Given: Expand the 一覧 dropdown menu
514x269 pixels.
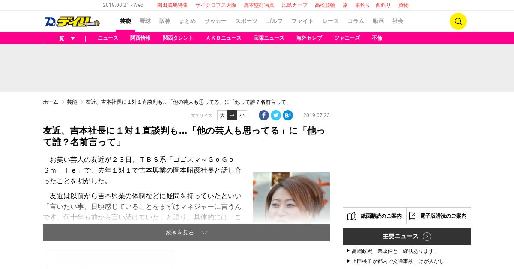Looking at the screenshot, I should (x=64, y=38).
